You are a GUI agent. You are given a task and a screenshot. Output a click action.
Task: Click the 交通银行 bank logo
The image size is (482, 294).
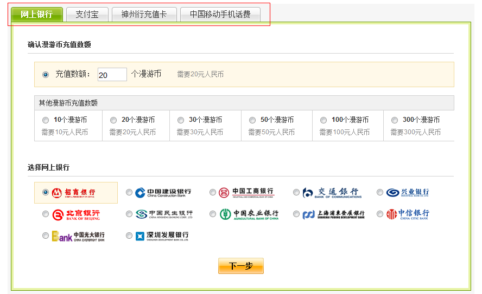pyautogui.click(x=332, y=193)
